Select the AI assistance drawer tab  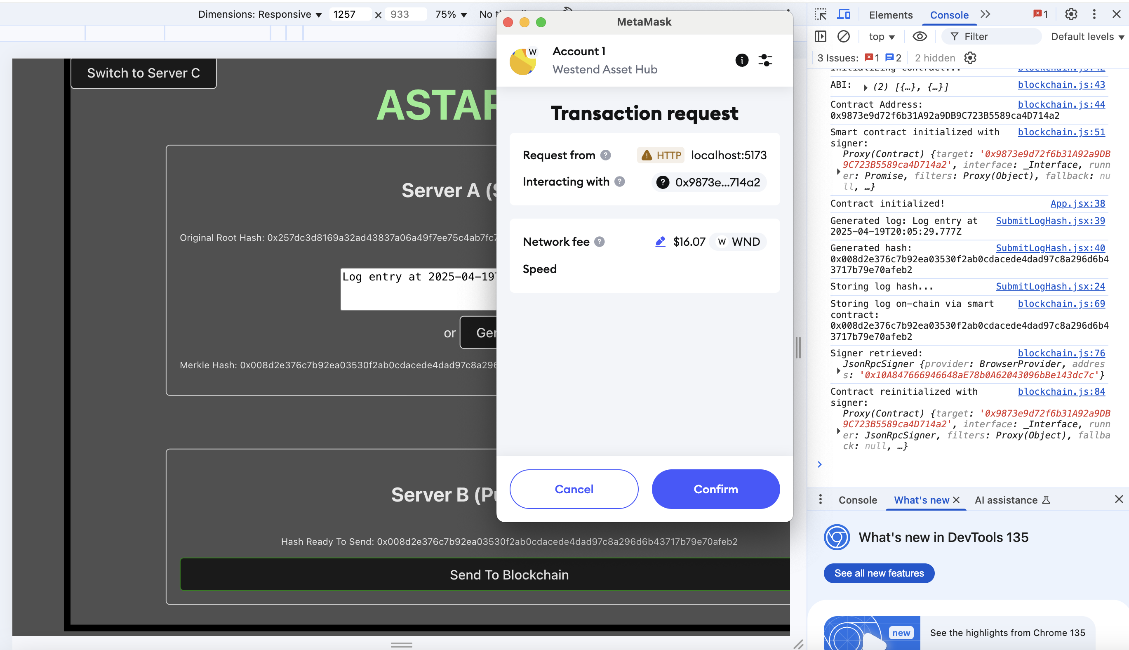tap(1012, 500)
